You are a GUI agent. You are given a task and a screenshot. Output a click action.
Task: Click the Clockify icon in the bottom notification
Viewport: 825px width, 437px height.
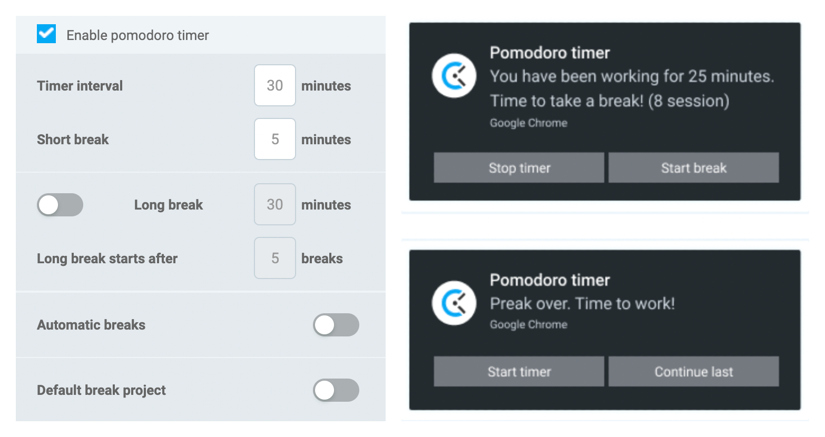[454, 303]
